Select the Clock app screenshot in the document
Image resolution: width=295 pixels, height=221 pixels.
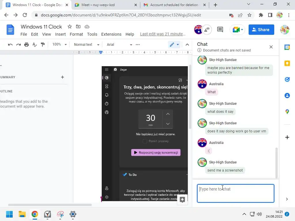145,134
